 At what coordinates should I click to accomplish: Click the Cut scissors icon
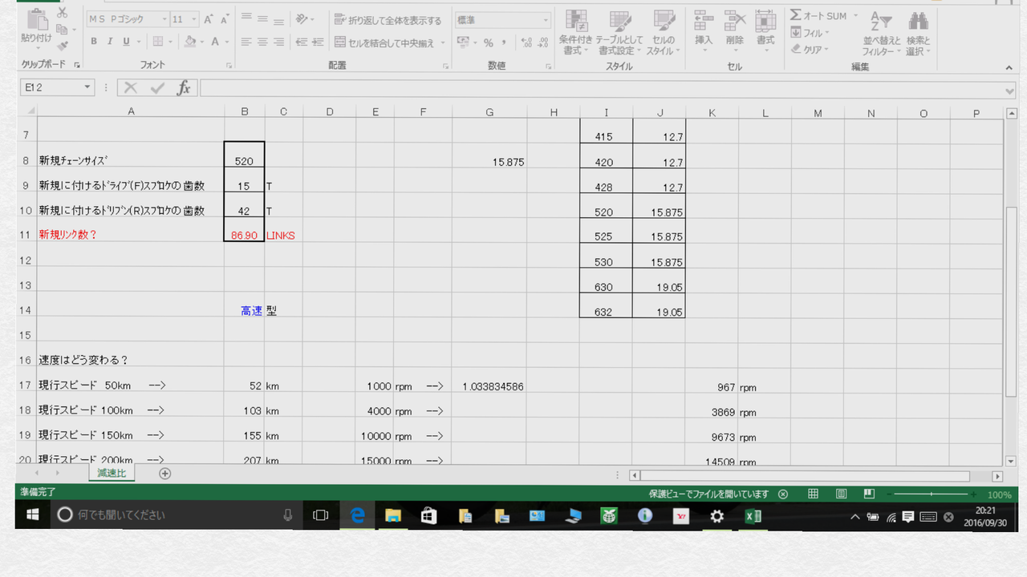pyautogui.click(x=63, y=14)
